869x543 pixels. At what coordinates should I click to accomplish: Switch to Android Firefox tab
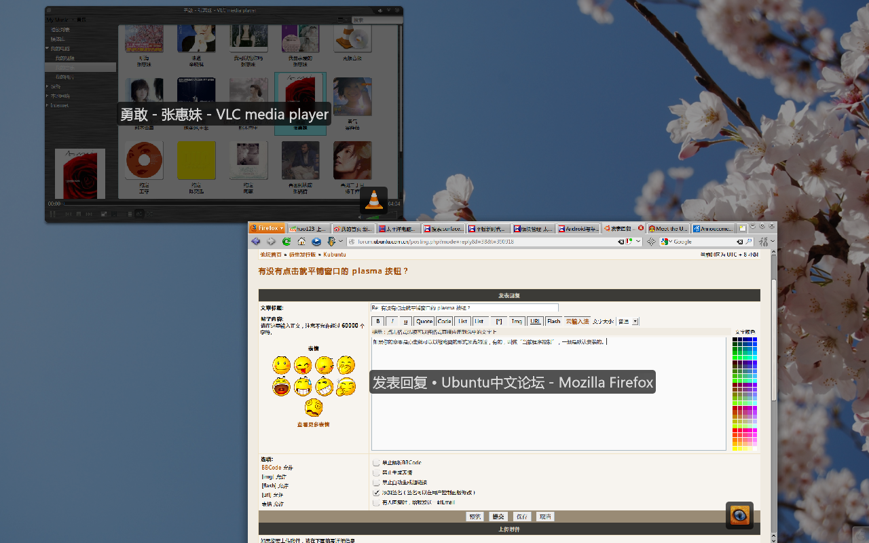pyautogui.click(x=578, y=229)
